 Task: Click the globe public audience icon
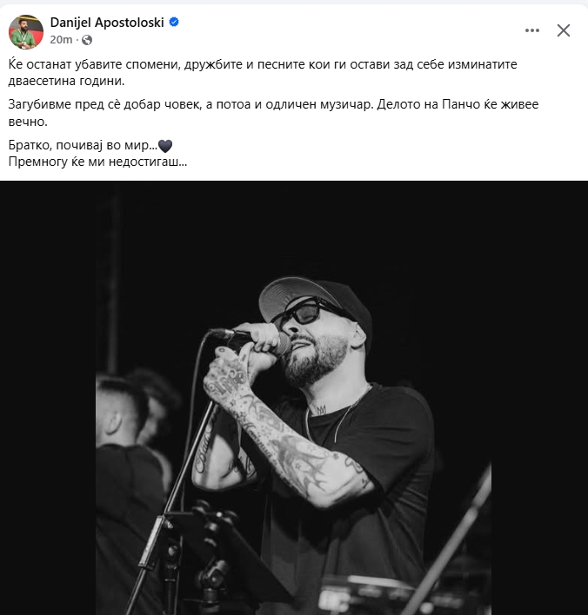coord(87,40)
